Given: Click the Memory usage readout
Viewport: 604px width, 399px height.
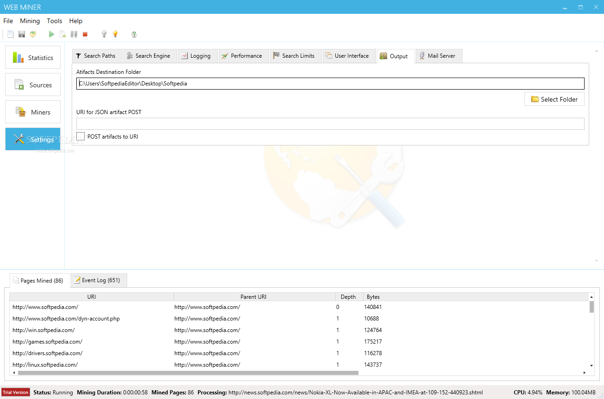Looking at the screenshot, I should (571, 393).
